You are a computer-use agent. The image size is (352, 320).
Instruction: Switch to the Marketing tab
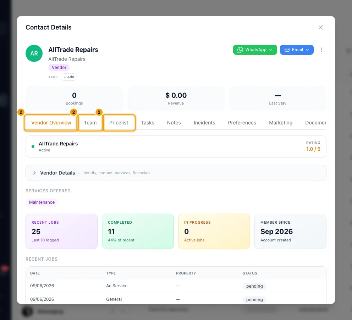(281, 123)
